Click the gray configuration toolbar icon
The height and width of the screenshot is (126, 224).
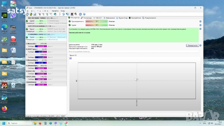76,14
